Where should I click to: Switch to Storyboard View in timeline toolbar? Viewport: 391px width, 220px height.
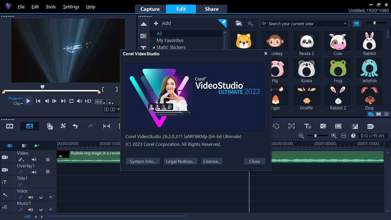point(10,126)
